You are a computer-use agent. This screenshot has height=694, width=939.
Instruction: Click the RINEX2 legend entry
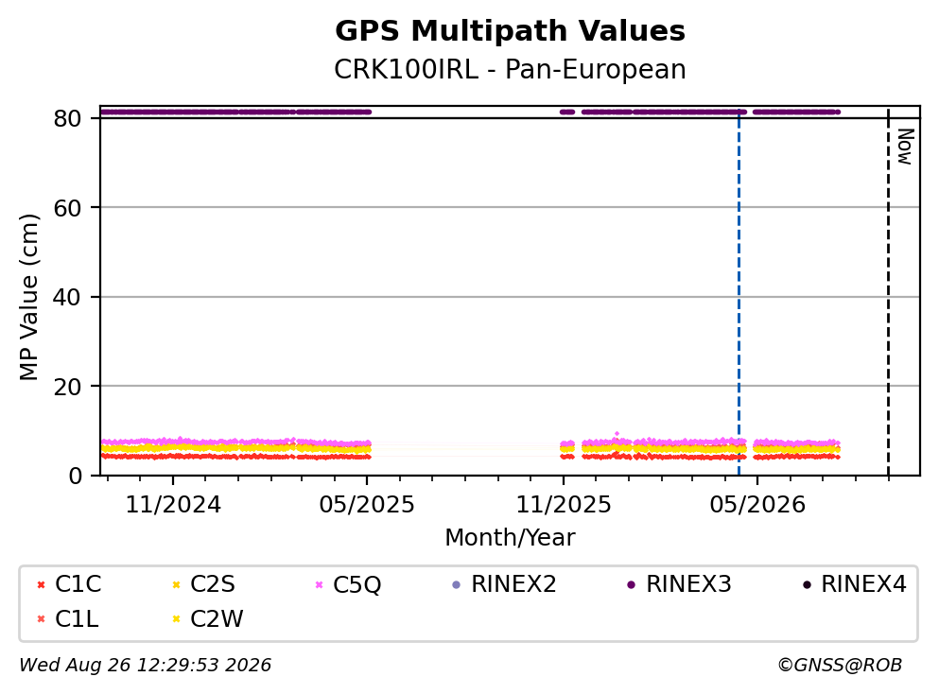(x=504, y=584)
